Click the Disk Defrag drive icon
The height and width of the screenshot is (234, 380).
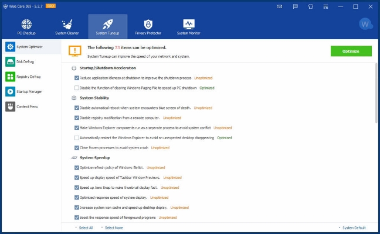pos(10,61)
